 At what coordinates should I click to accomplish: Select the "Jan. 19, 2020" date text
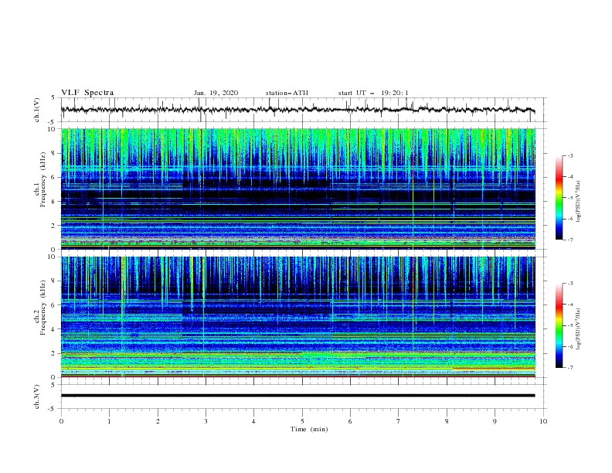216,93
